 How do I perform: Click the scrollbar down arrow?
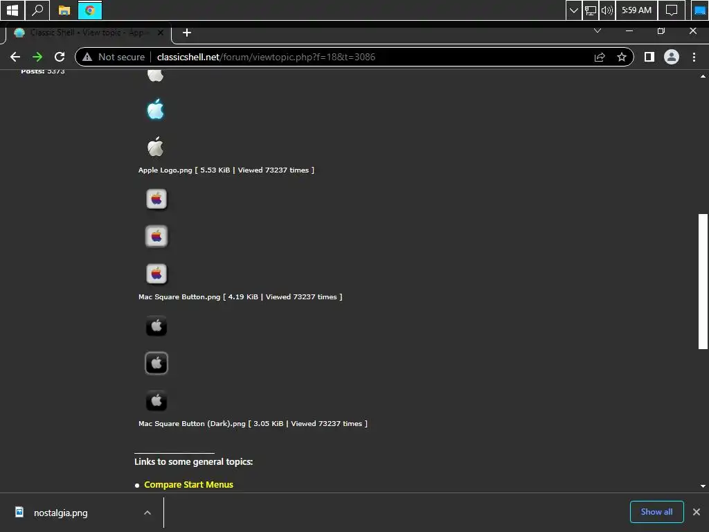pyautogui.click(x=703, y=486)
